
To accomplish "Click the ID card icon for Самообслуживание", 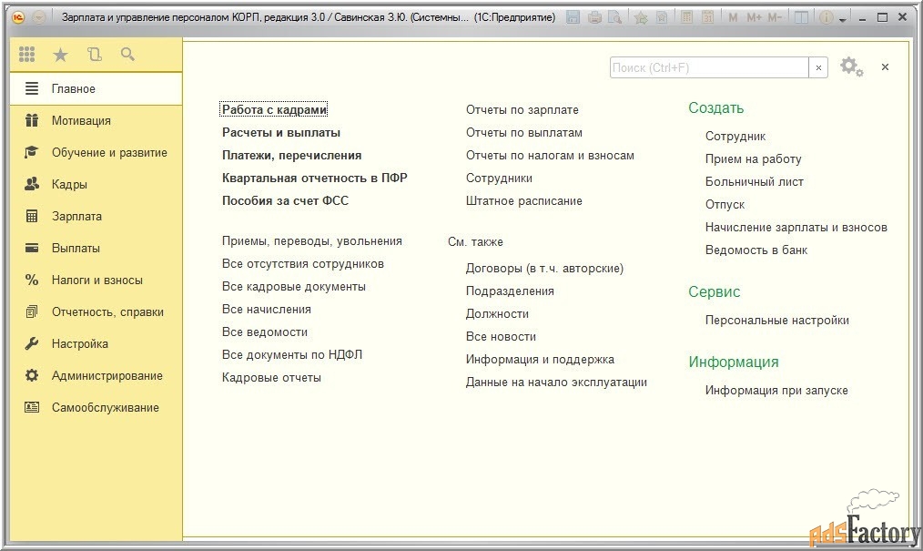I will tap(32, 407).
